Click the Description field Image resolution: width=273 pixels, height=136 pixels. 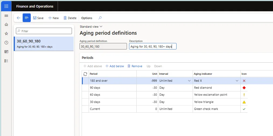pyautogui.click(x=153, y=46)
